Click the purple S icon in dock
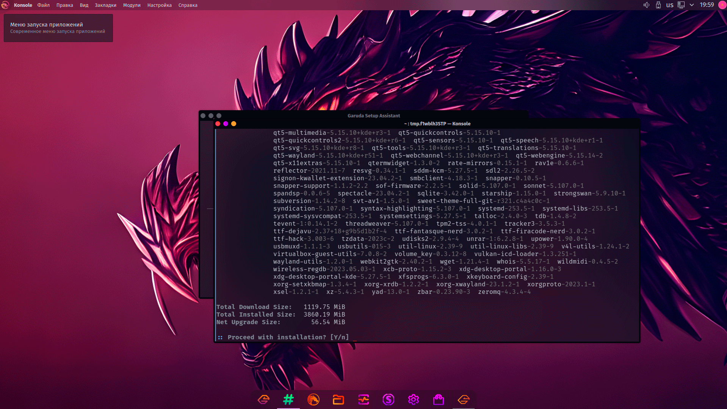Viewport: 727px width, 409px height. point(389,400)
